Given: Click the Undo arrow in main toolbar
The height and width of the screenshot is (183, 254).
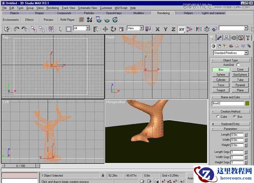Looking at the screenshot, I should coord(16,29).
